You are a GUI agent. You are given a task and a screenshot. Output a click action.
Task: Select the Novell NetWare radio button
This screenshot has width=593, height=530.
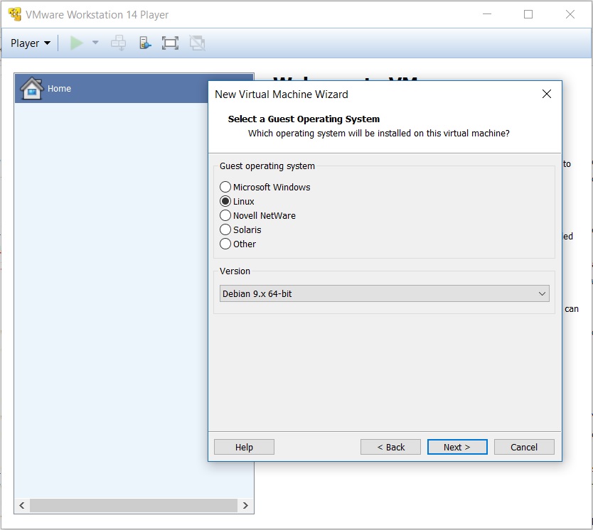[x=225, y=215]
